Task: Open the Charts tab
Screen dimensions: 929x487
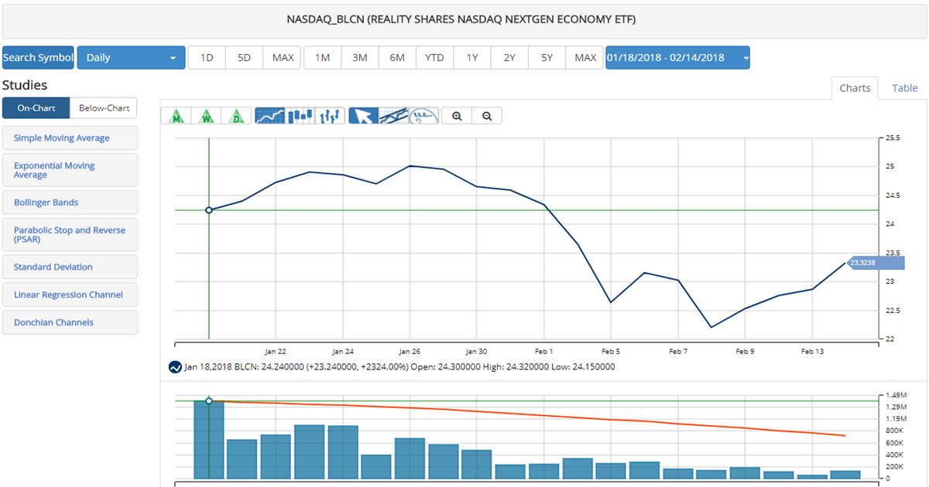Action: point(855,88)
